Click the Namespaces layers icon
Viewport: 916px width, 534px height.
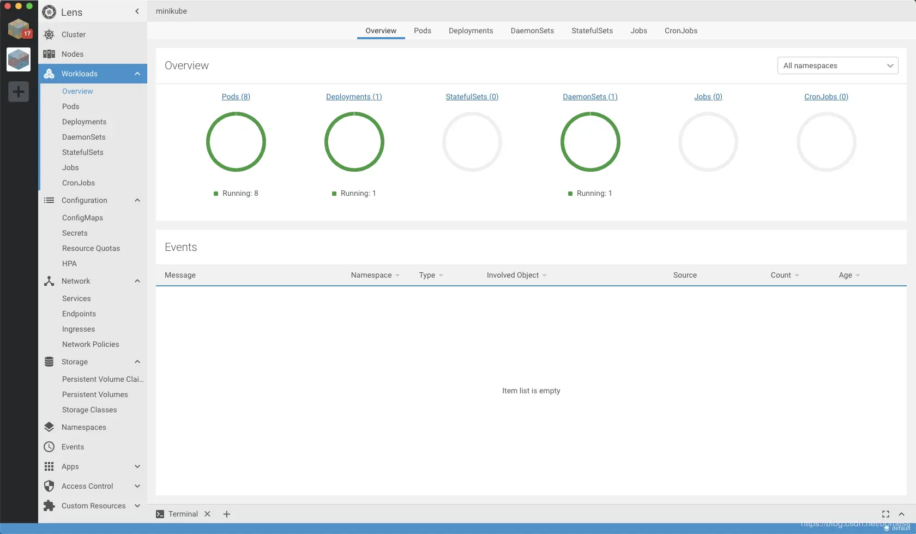[49, 427]
